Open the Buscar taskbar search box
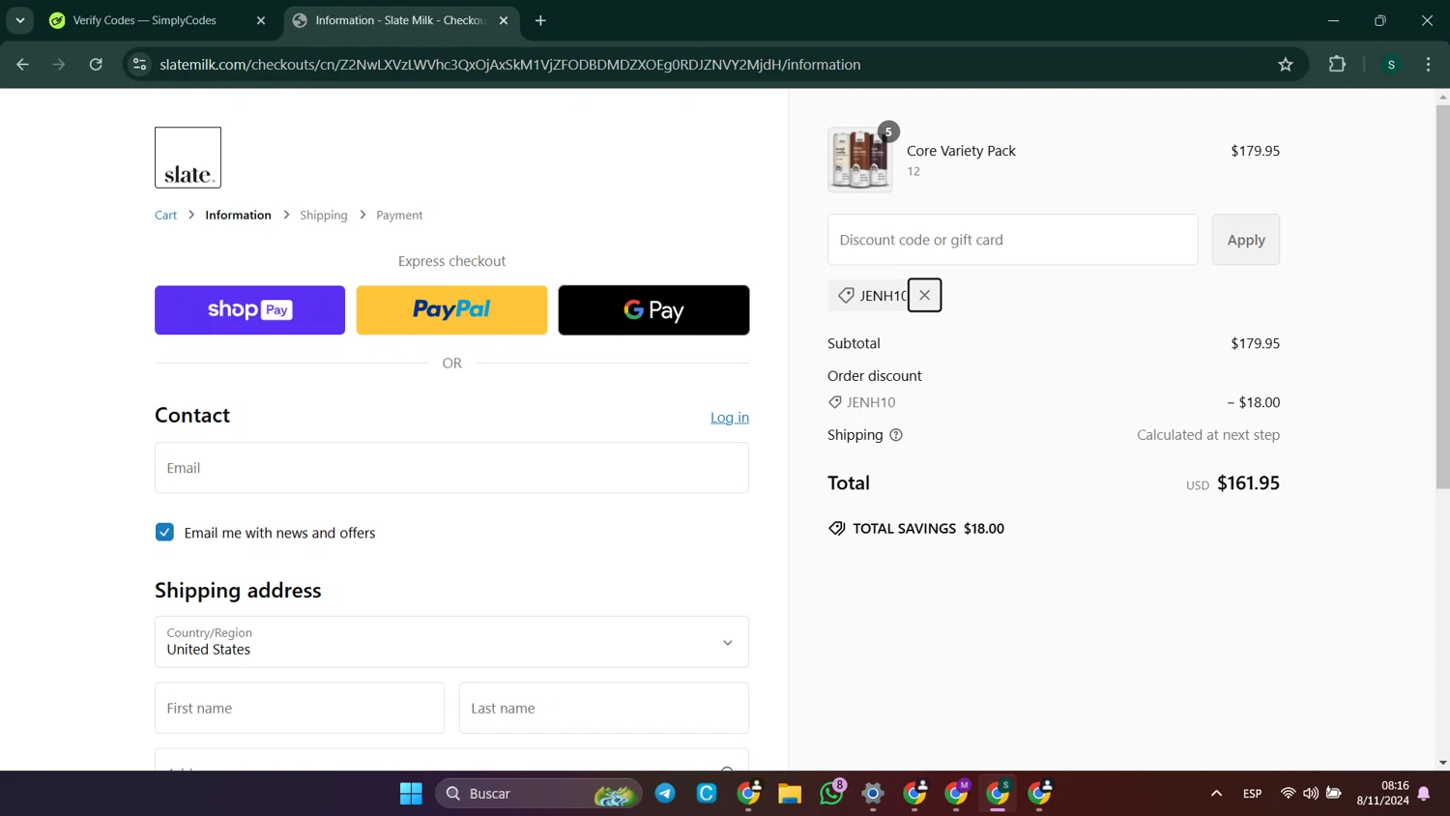Image resolution: width=1450 pixels, height=816 pixels. click(x=538, y=794)
